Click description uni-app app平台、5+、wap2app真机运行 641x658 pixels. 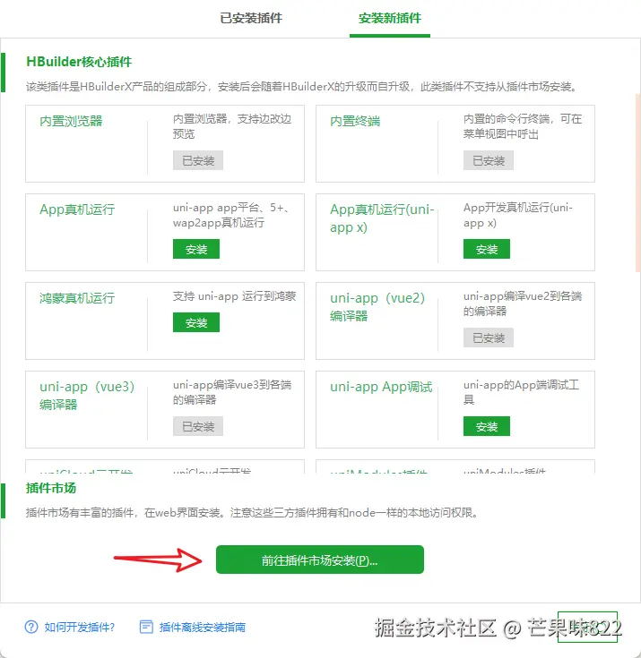231,215
